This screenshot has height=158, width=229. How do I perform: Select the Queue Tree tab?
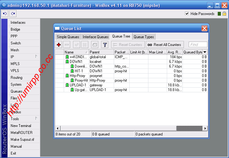click(121, 36)
